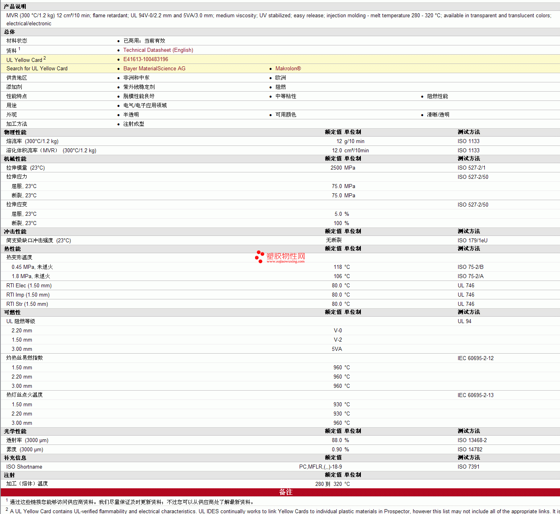The width and height of the screenshot is (560, 514).
Task: Click the 机械性能 section header
Action: pos(15,159)
